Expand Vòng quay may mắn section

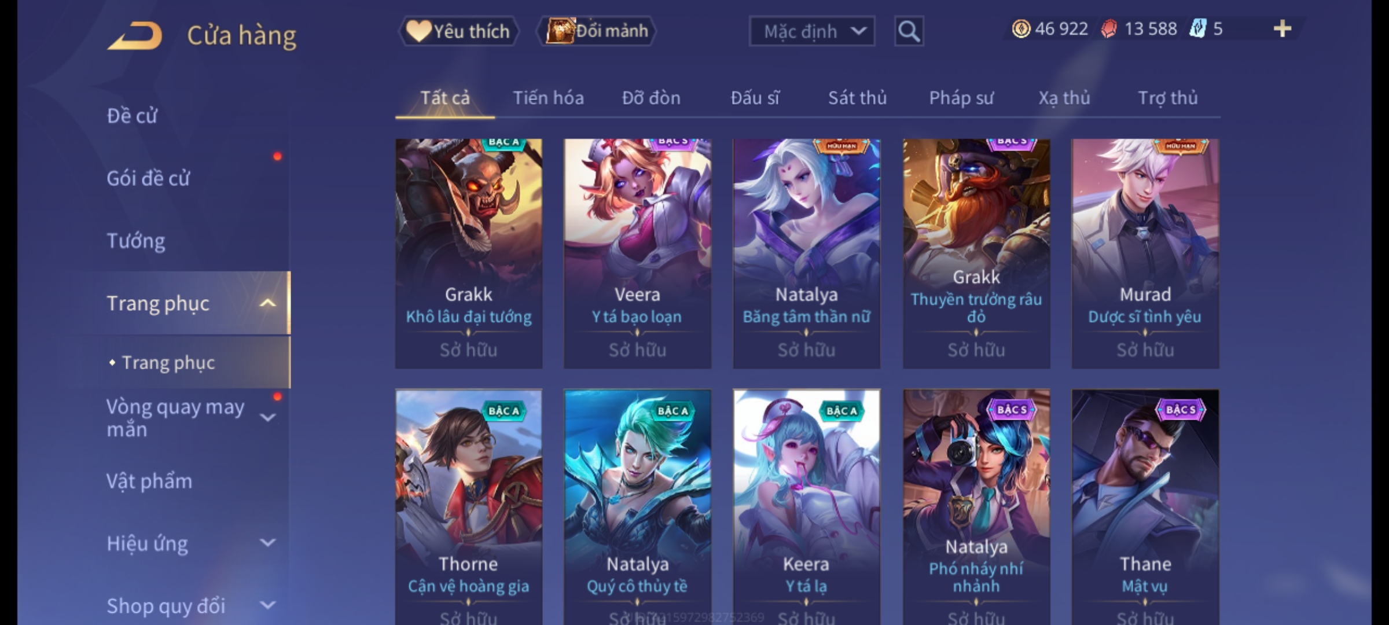click(x=267, y=418)
